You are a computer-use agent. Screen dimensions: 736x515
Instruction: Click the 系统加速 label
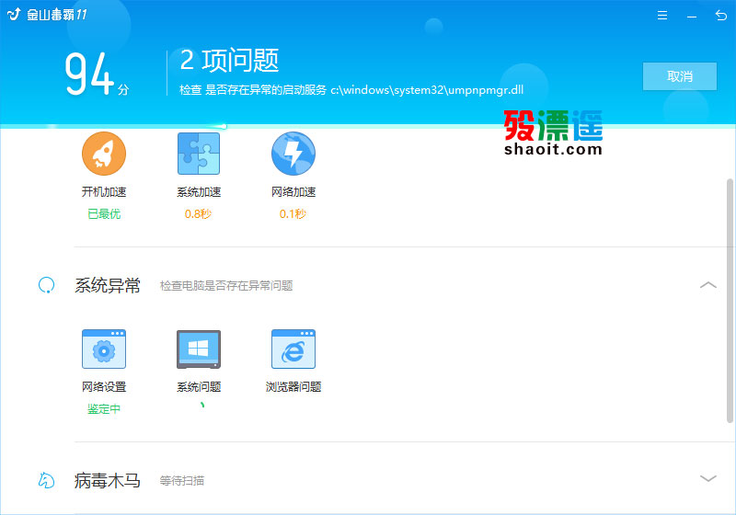coord(199,192)
